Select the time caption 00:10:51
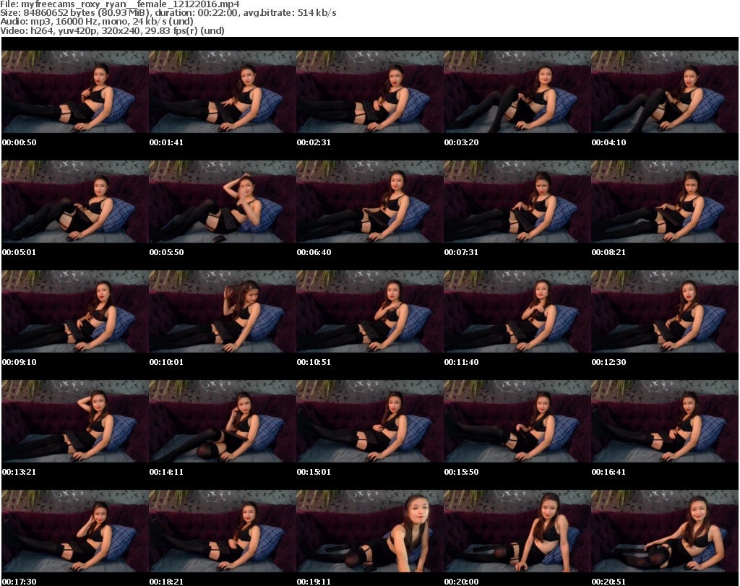 314,362
